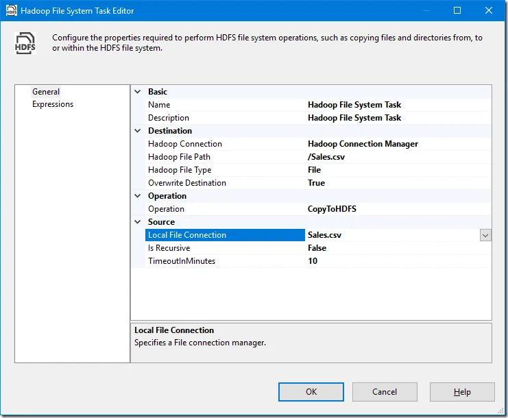Collapse the Destination property section
The image size is (508, 418).
(138, 131)
